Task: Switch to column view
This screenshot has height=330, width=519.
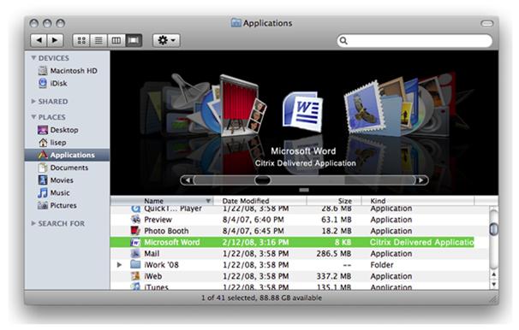Action: pos(116,40)
